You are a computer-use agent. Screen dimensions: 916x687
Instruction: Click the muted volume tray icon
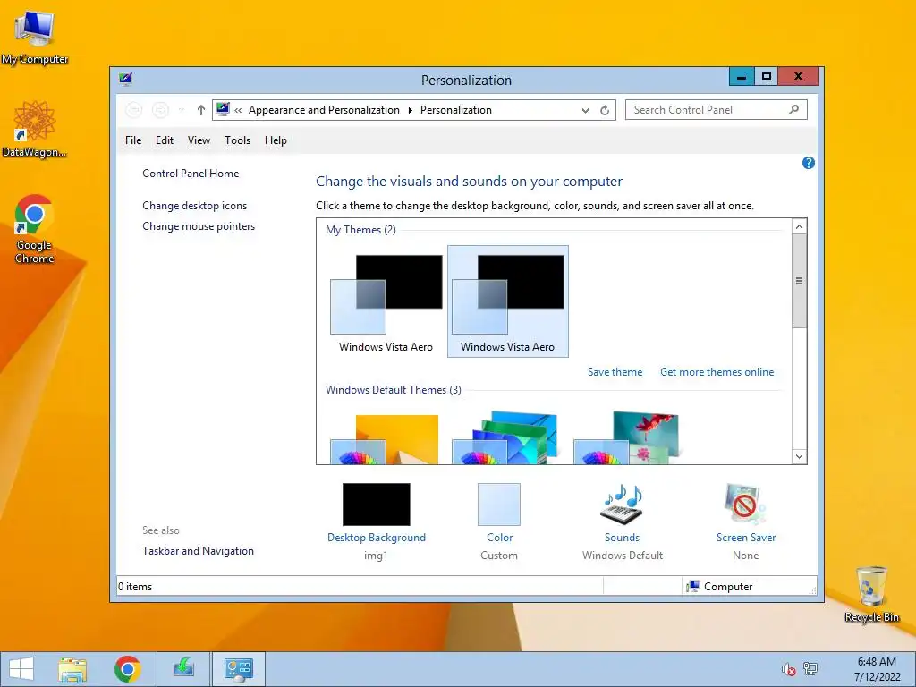coord(788,669)
